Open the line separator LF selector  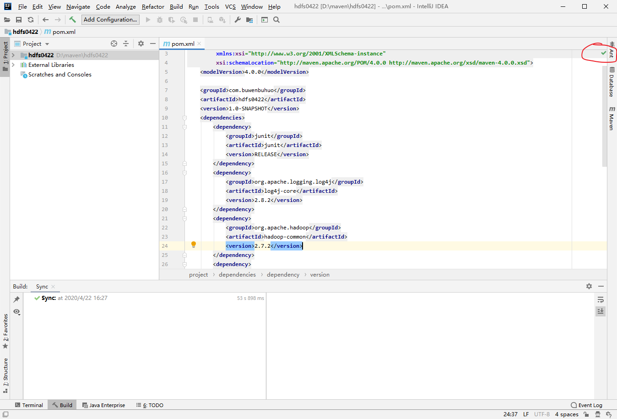click(526, 414)
